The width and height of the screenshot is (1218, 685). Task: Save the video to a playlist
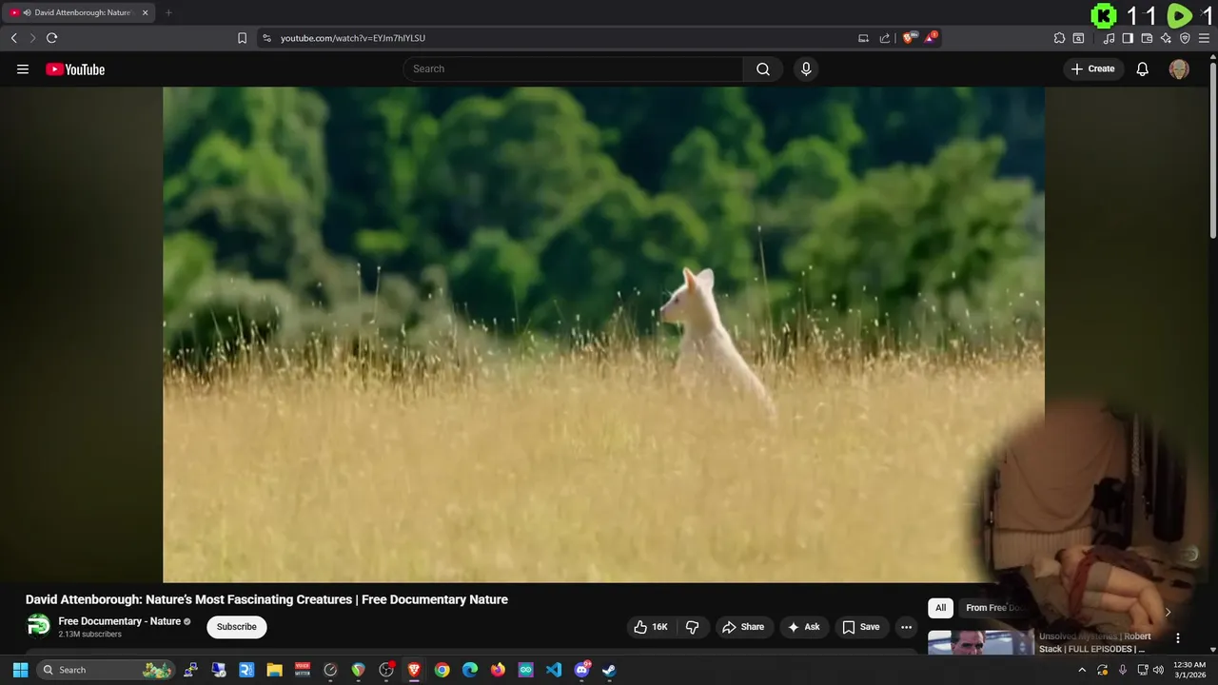(x=860, y=627)
